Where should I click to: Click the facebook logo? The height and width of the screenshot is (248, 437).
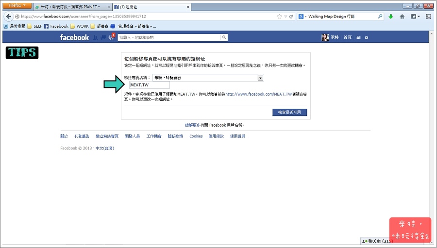(74, 37)
